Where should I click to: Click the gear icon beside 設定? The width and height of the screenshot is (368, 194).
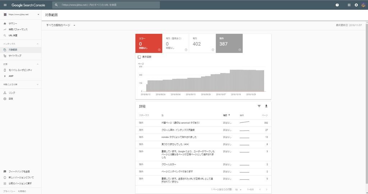coord(5,99)
